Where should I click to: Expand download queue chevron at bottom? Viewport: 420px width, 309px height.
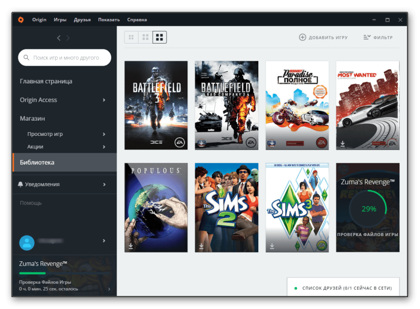click(x=109, y=289)
